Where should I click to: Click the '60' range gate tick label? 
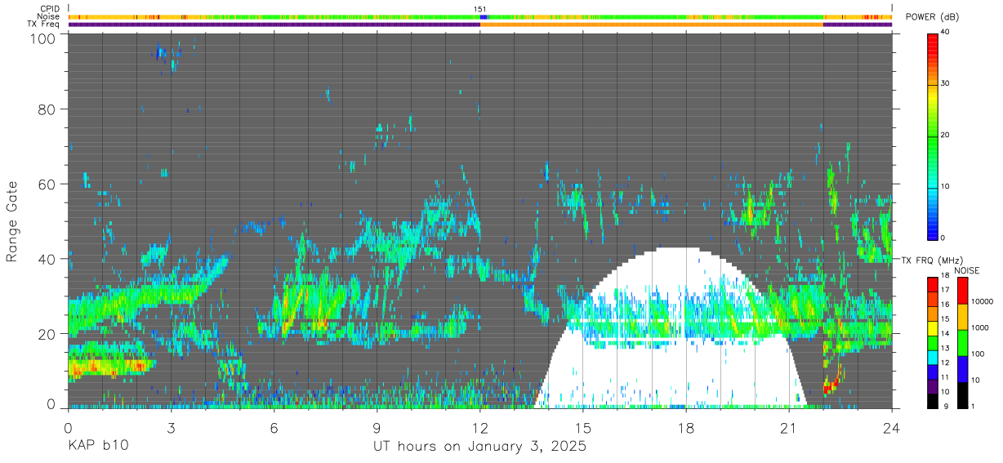point(46,184)
